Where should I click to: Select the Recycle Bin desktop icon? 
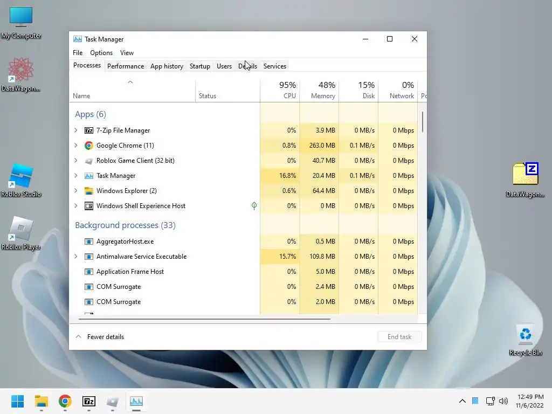(x=525, y=340)
